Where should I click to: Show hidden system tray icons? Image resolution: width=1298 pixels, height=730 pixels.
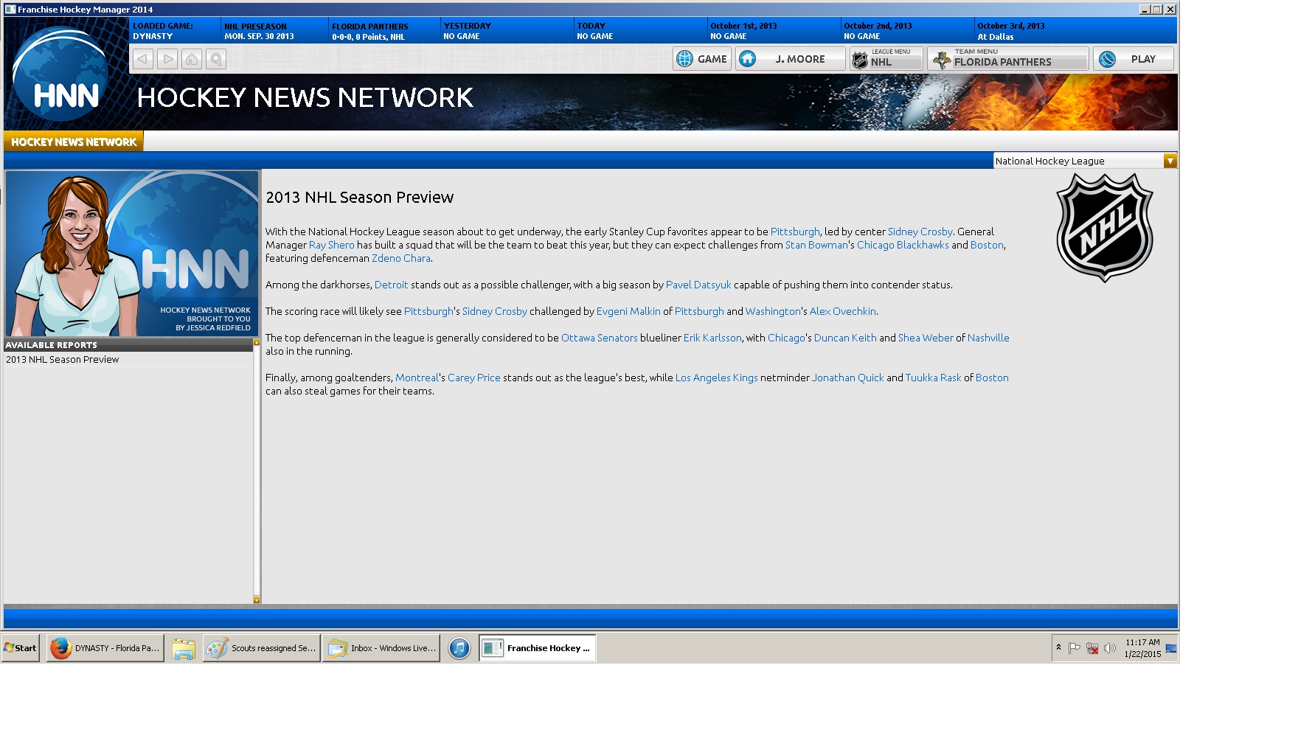coord(1058,647)
